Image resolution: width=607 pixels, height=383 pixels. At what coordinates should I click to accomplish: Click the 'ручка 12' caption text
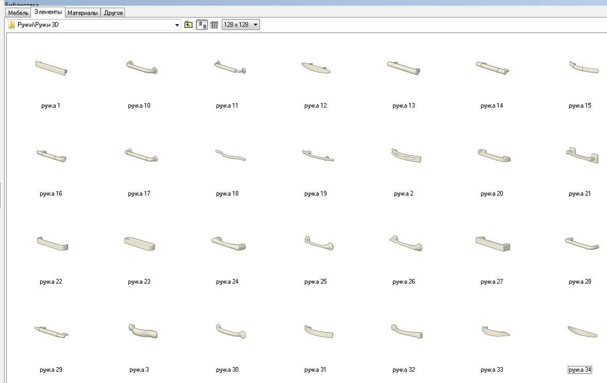tap(315, 105)
